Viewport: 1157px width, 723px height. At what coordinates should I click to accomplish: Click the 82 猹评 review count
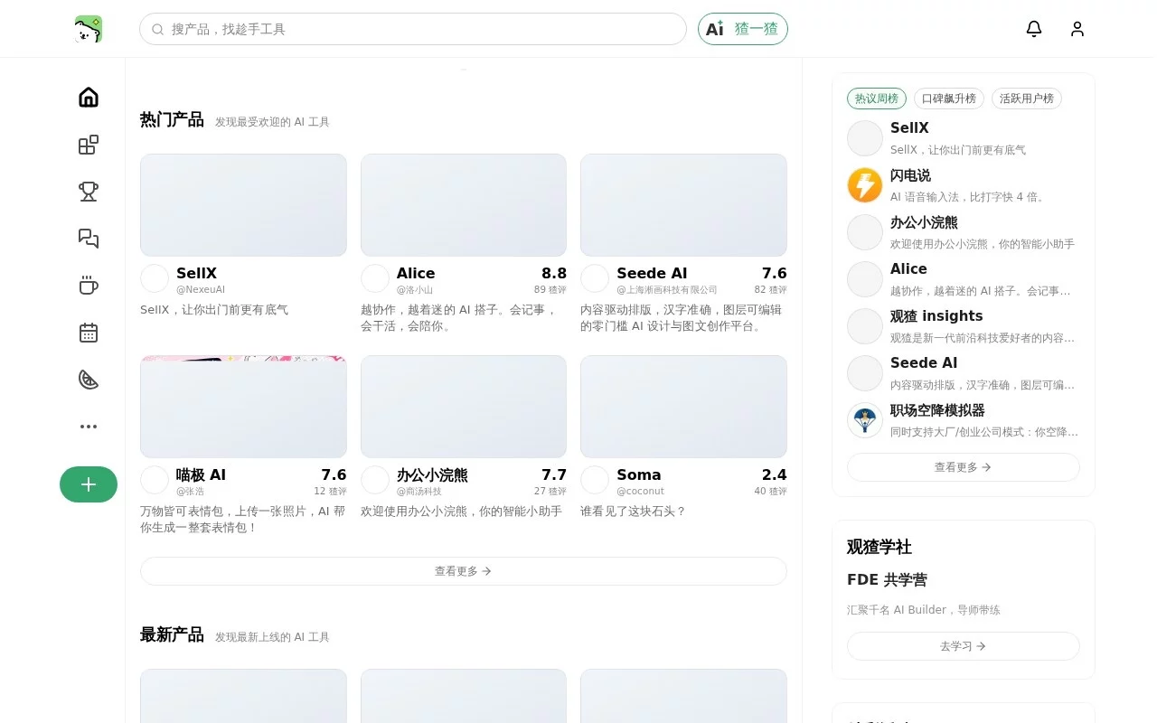(771, 290)
